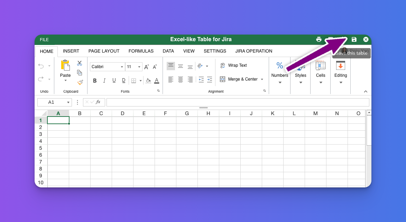Open the FORMULAS ribbon tab
Viewport: 406px width, 222px height.
(x=141, y=51)
